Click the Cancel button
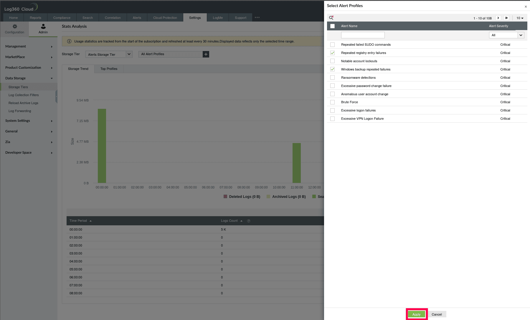This screenshot has width=530, height=320. pos(437,314)
